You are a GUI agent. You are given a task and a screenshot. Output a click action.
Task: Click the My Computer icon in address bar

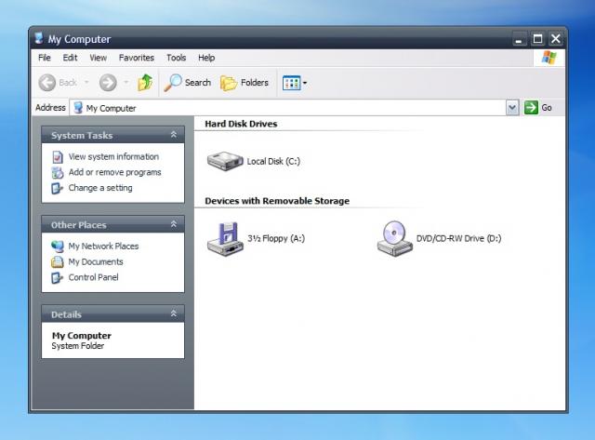78,108
